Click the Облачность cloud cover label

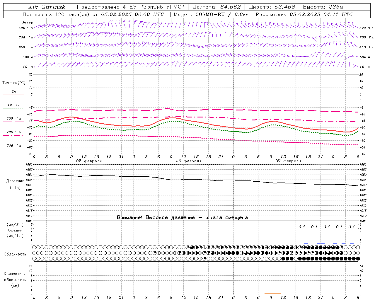[15, 254]
